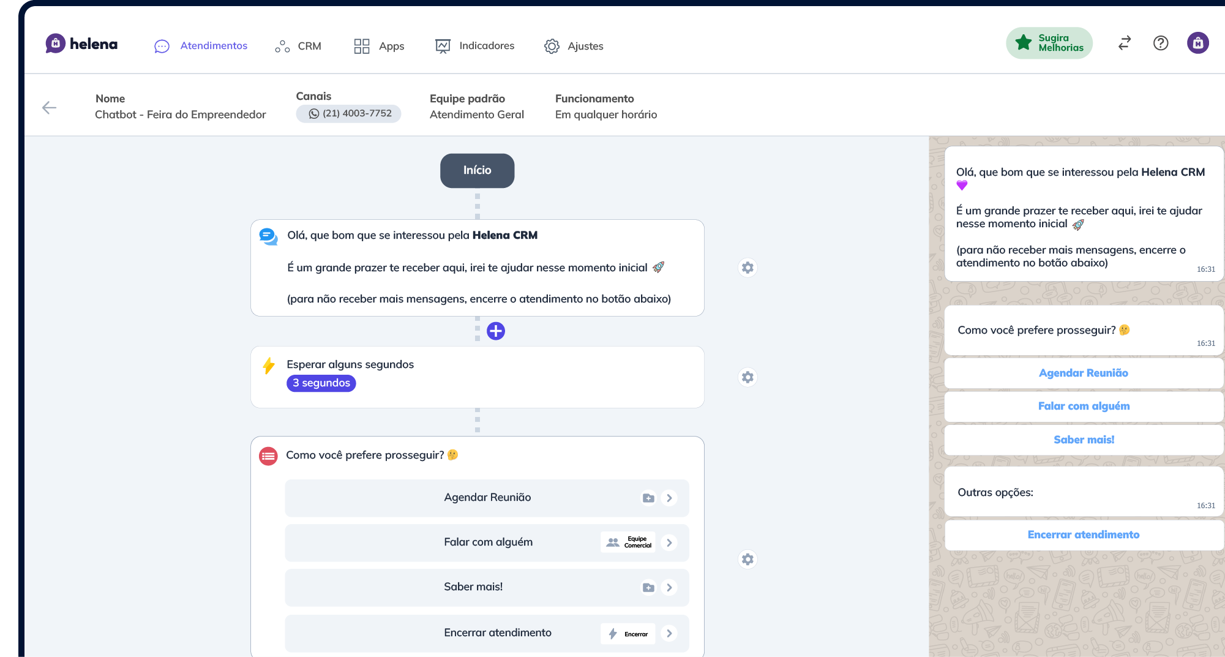Click the greeting message text in flow
The height and width of the screenshot is (657, 1225).
479,267
